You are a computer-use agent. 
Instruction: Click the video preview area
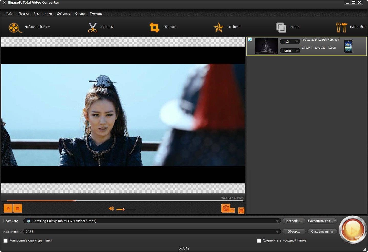tap(123, 115)
